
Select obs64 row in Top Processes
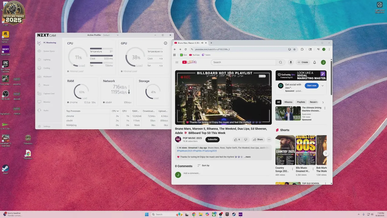coord(117,121)
